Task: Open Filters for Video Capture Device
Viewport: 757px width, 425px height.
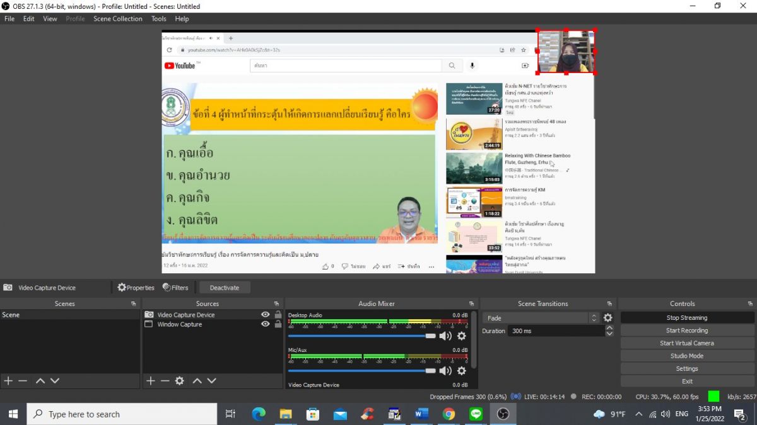Action: point(175,288)
